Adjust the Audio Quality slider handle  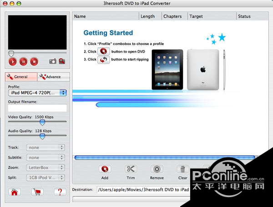point(42,136)
